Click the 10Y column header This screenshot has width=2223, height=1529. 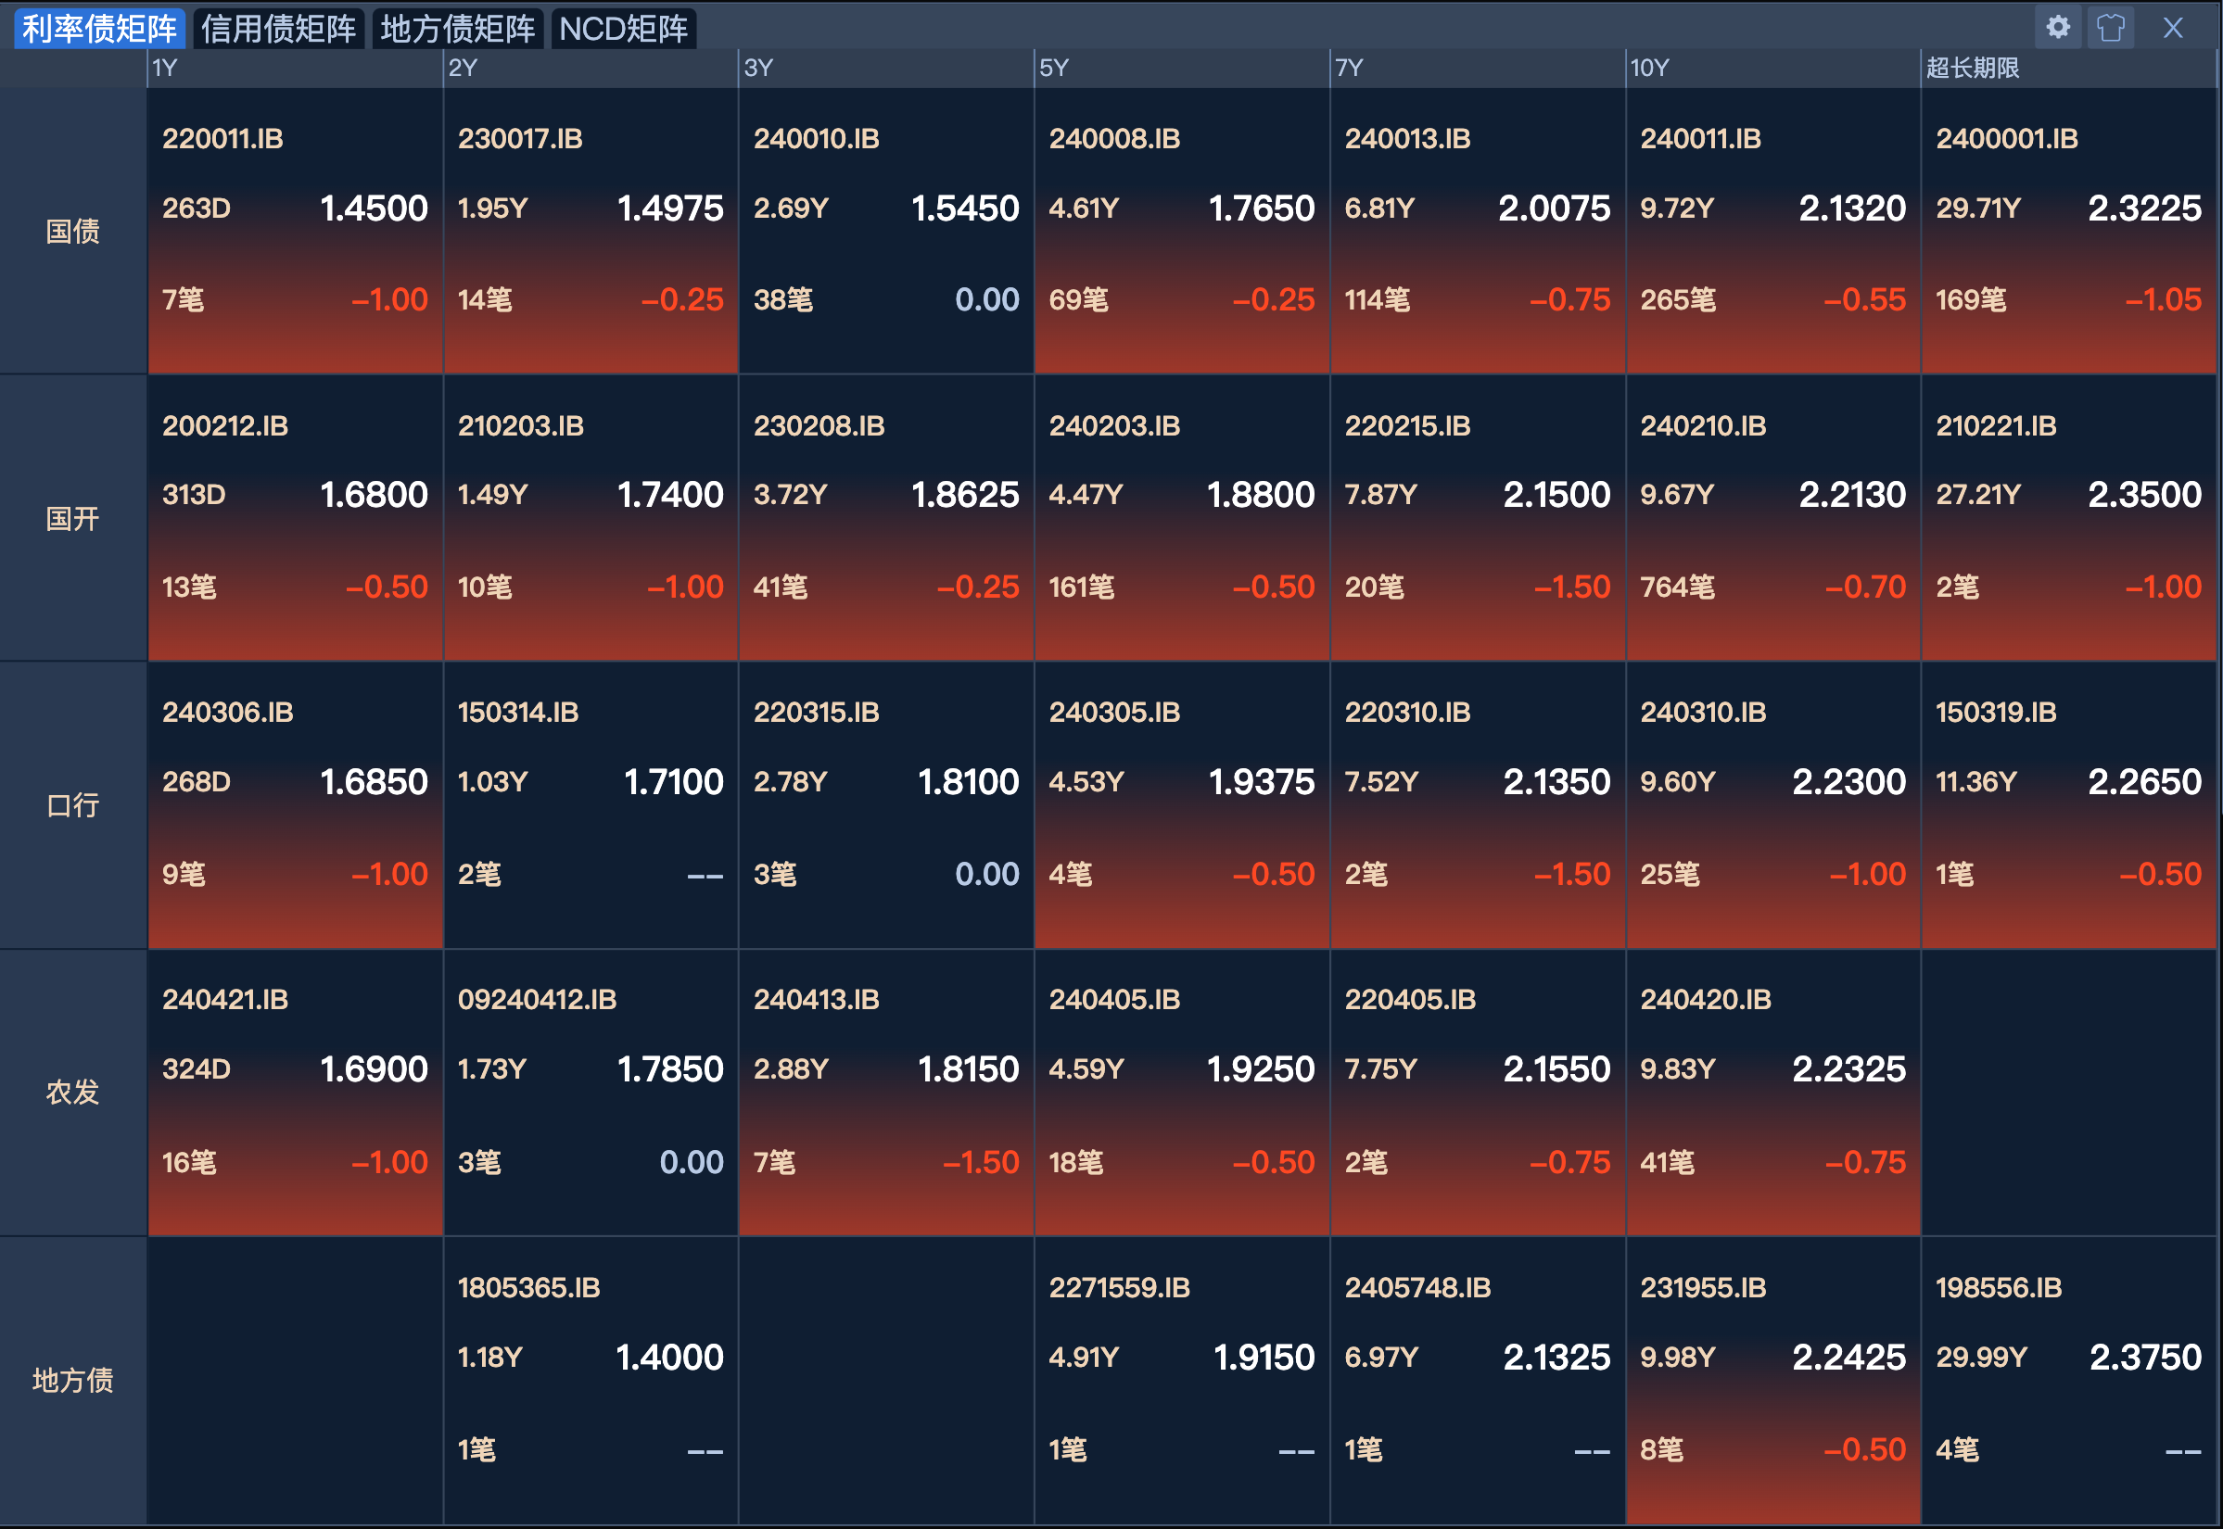click(1650, 68)
